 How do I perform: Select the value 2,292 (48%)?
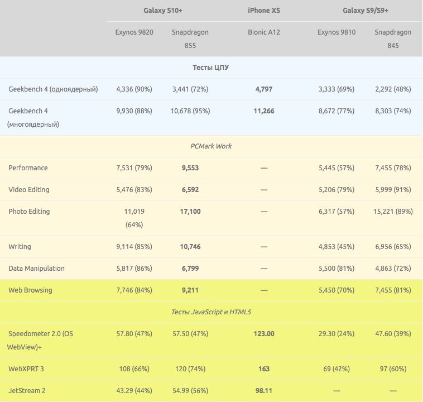coord(393,89)
